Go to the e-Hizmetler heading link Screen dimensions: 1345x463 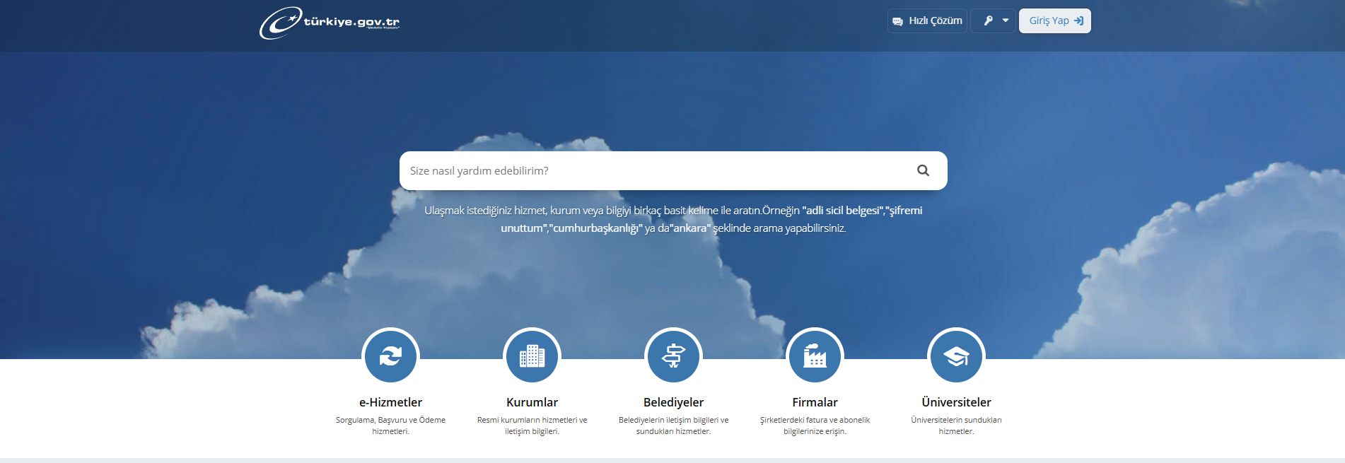click(x=390, y=402)
